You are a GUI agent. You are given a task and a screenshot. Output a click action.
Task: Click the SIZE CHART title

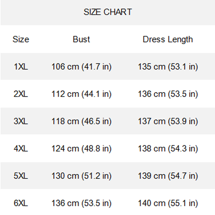(x=107, y=12)
